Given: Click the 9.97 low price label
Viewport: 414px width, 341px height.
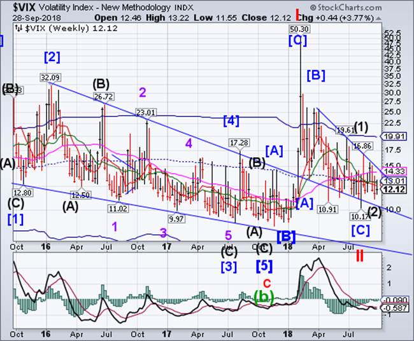Looking at the screenshot, I should (176, 218).
